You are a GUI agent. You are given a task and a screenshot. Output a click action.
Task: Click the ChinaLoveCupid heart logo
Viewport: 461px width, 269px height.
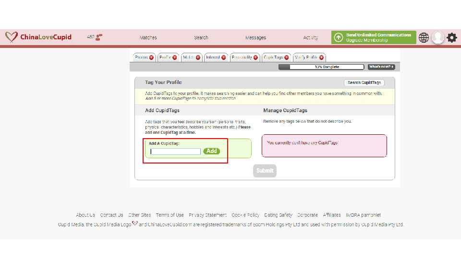coord(12,37)
